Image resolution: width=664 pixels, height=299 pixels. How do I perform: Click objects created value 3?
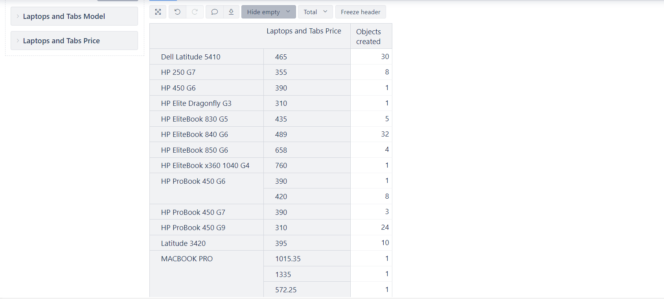[x=371, y=212]
